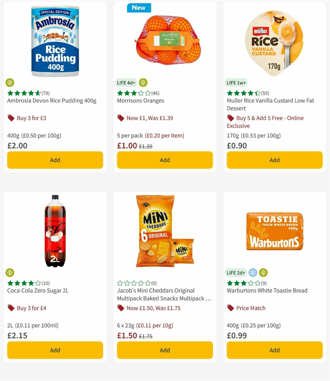Click the New label on Morrisons Oranges

(x=139, y=8)
